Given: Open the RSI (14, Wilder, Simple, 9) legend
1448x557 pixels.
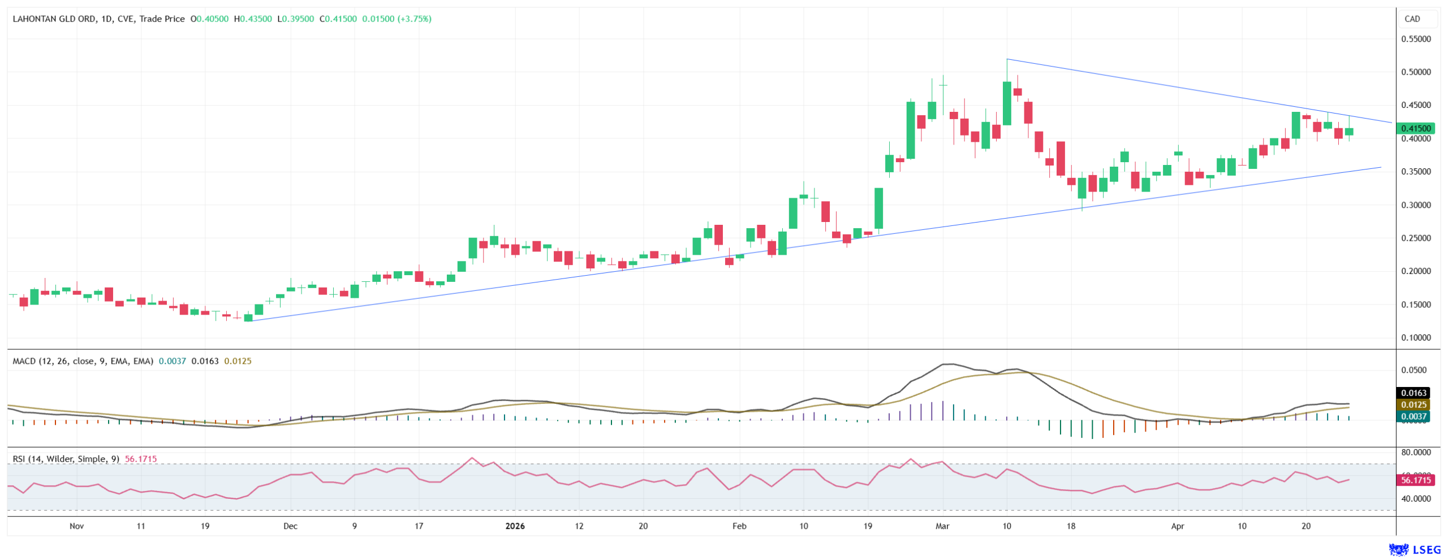Looking at the screenshot, I should 66,459.
